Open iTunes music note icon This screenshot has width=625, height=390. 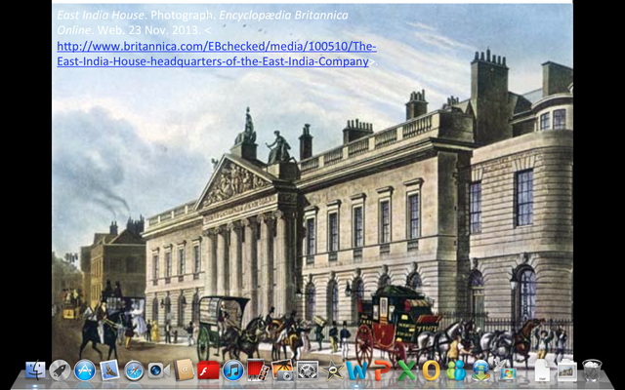click(233, 370)
